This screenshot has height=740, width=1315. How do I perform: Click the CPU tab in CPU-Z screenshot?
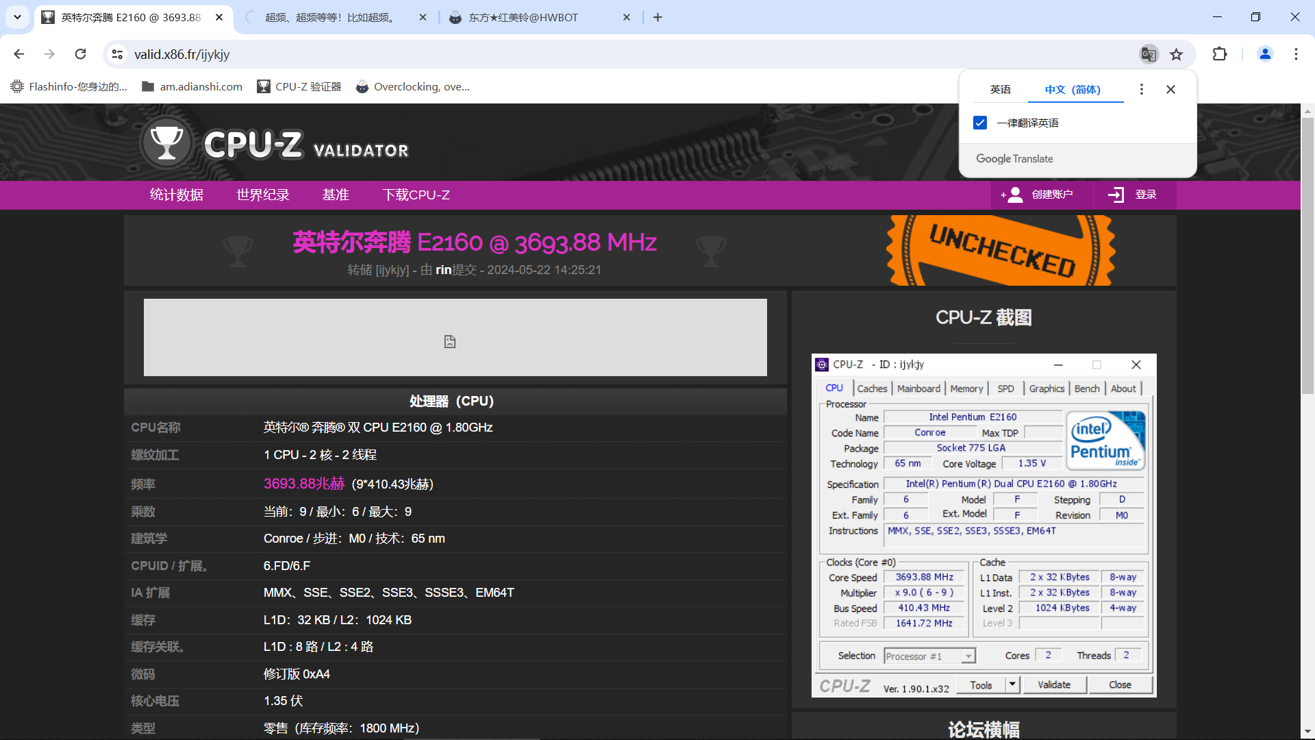834,388
